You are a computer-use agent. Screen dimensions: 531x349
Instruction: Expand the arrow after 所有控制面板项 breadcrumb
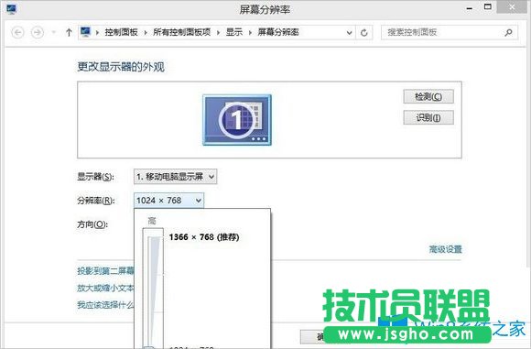click(218, 33)
